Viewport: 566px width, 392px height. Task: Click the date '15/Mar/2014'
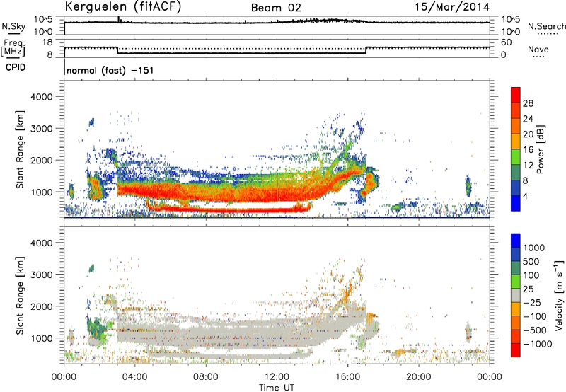click(x=452, y=7)
